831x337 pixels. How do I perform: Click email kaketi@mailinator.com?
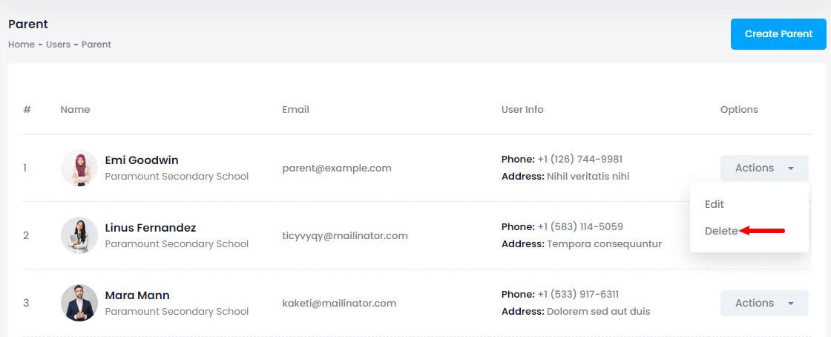click(x=339, y=303)
